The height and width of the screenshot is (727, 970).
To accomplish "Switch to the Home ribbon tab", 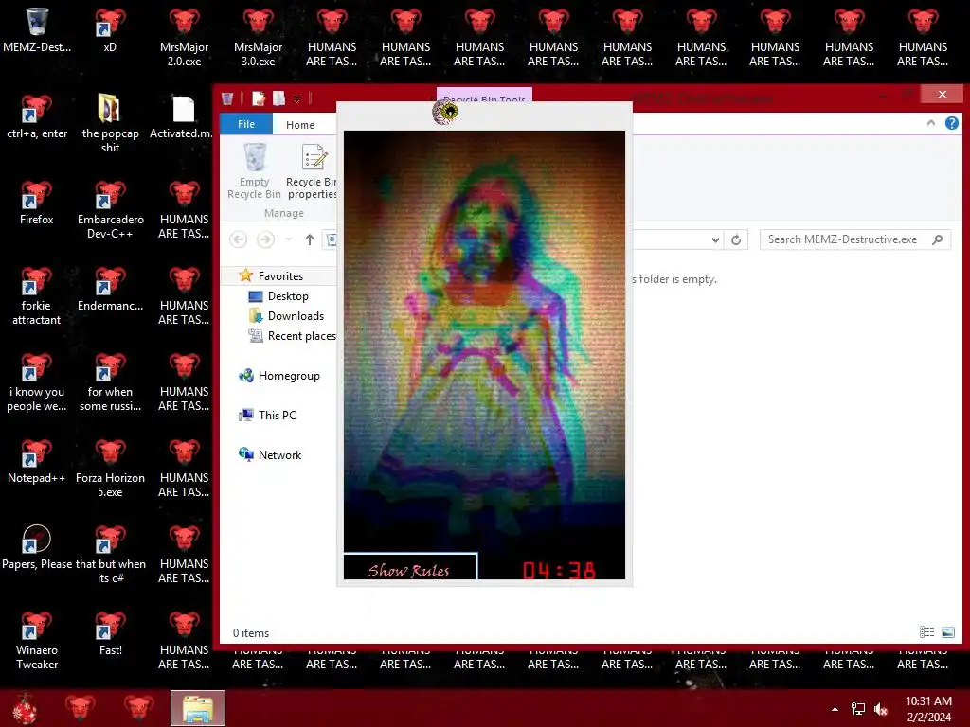I will point(300,125).
